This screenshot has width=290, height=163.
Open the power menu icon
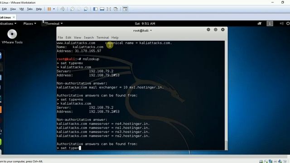coord(288,24)
